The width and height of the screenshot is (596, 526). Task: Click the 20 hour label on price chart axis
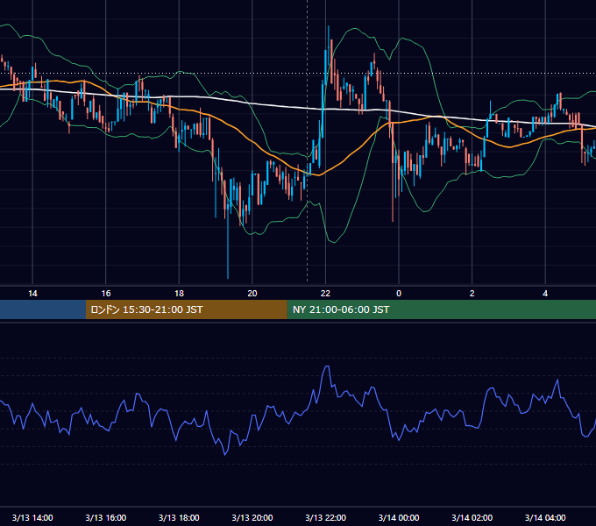(x=252, y=294)
